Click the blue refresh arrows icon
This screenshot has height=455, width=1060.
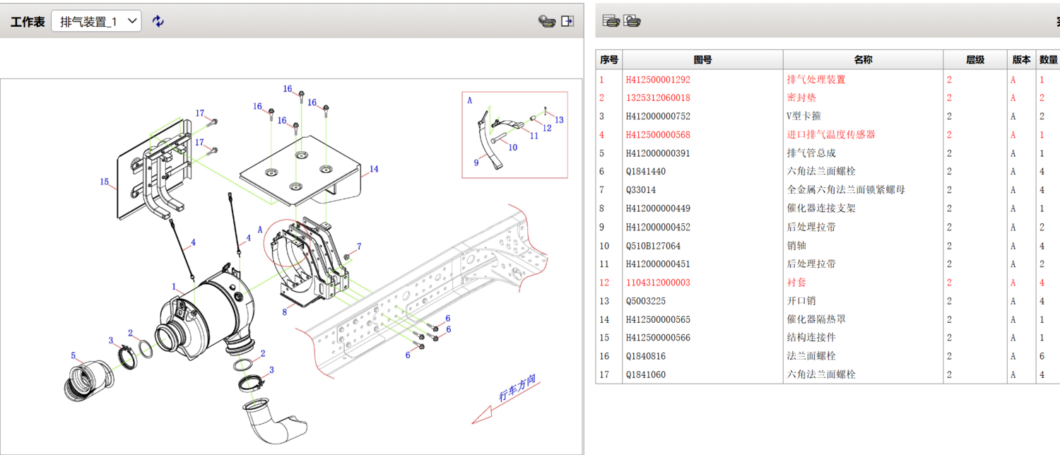tap(158, 21)
